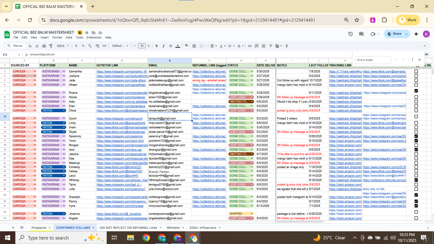The width and height of the screenshot is (434, 244).
Task: Print the spreadsheet
Action: point(44,46)
